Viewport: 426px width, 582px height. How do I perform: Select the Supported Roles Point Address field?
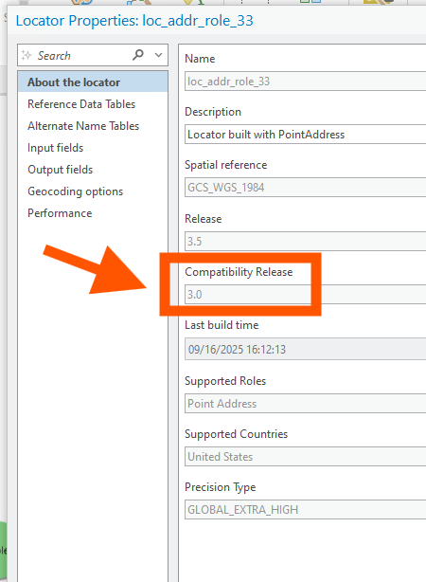pos(305,404)
